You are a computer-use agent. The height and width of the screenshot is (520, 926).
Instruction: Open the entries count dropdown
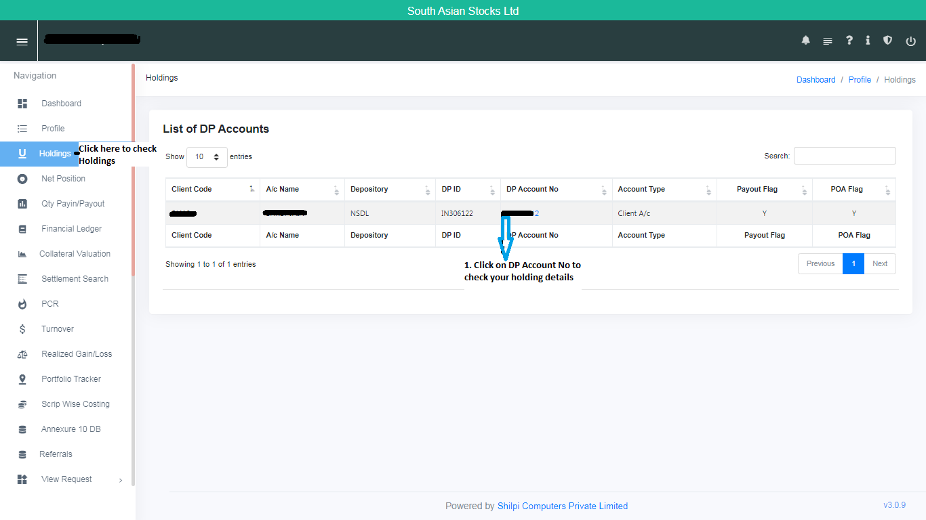pyautogui.click(x=207, y=156)
